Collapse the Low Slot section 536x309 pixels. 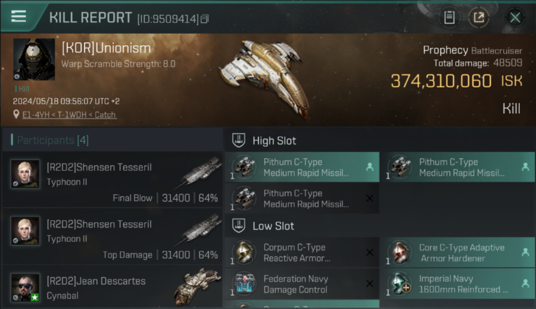coord(273,226)
